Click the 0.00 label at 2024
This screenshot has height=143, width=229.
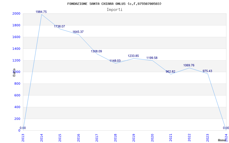tap(226, 128)
